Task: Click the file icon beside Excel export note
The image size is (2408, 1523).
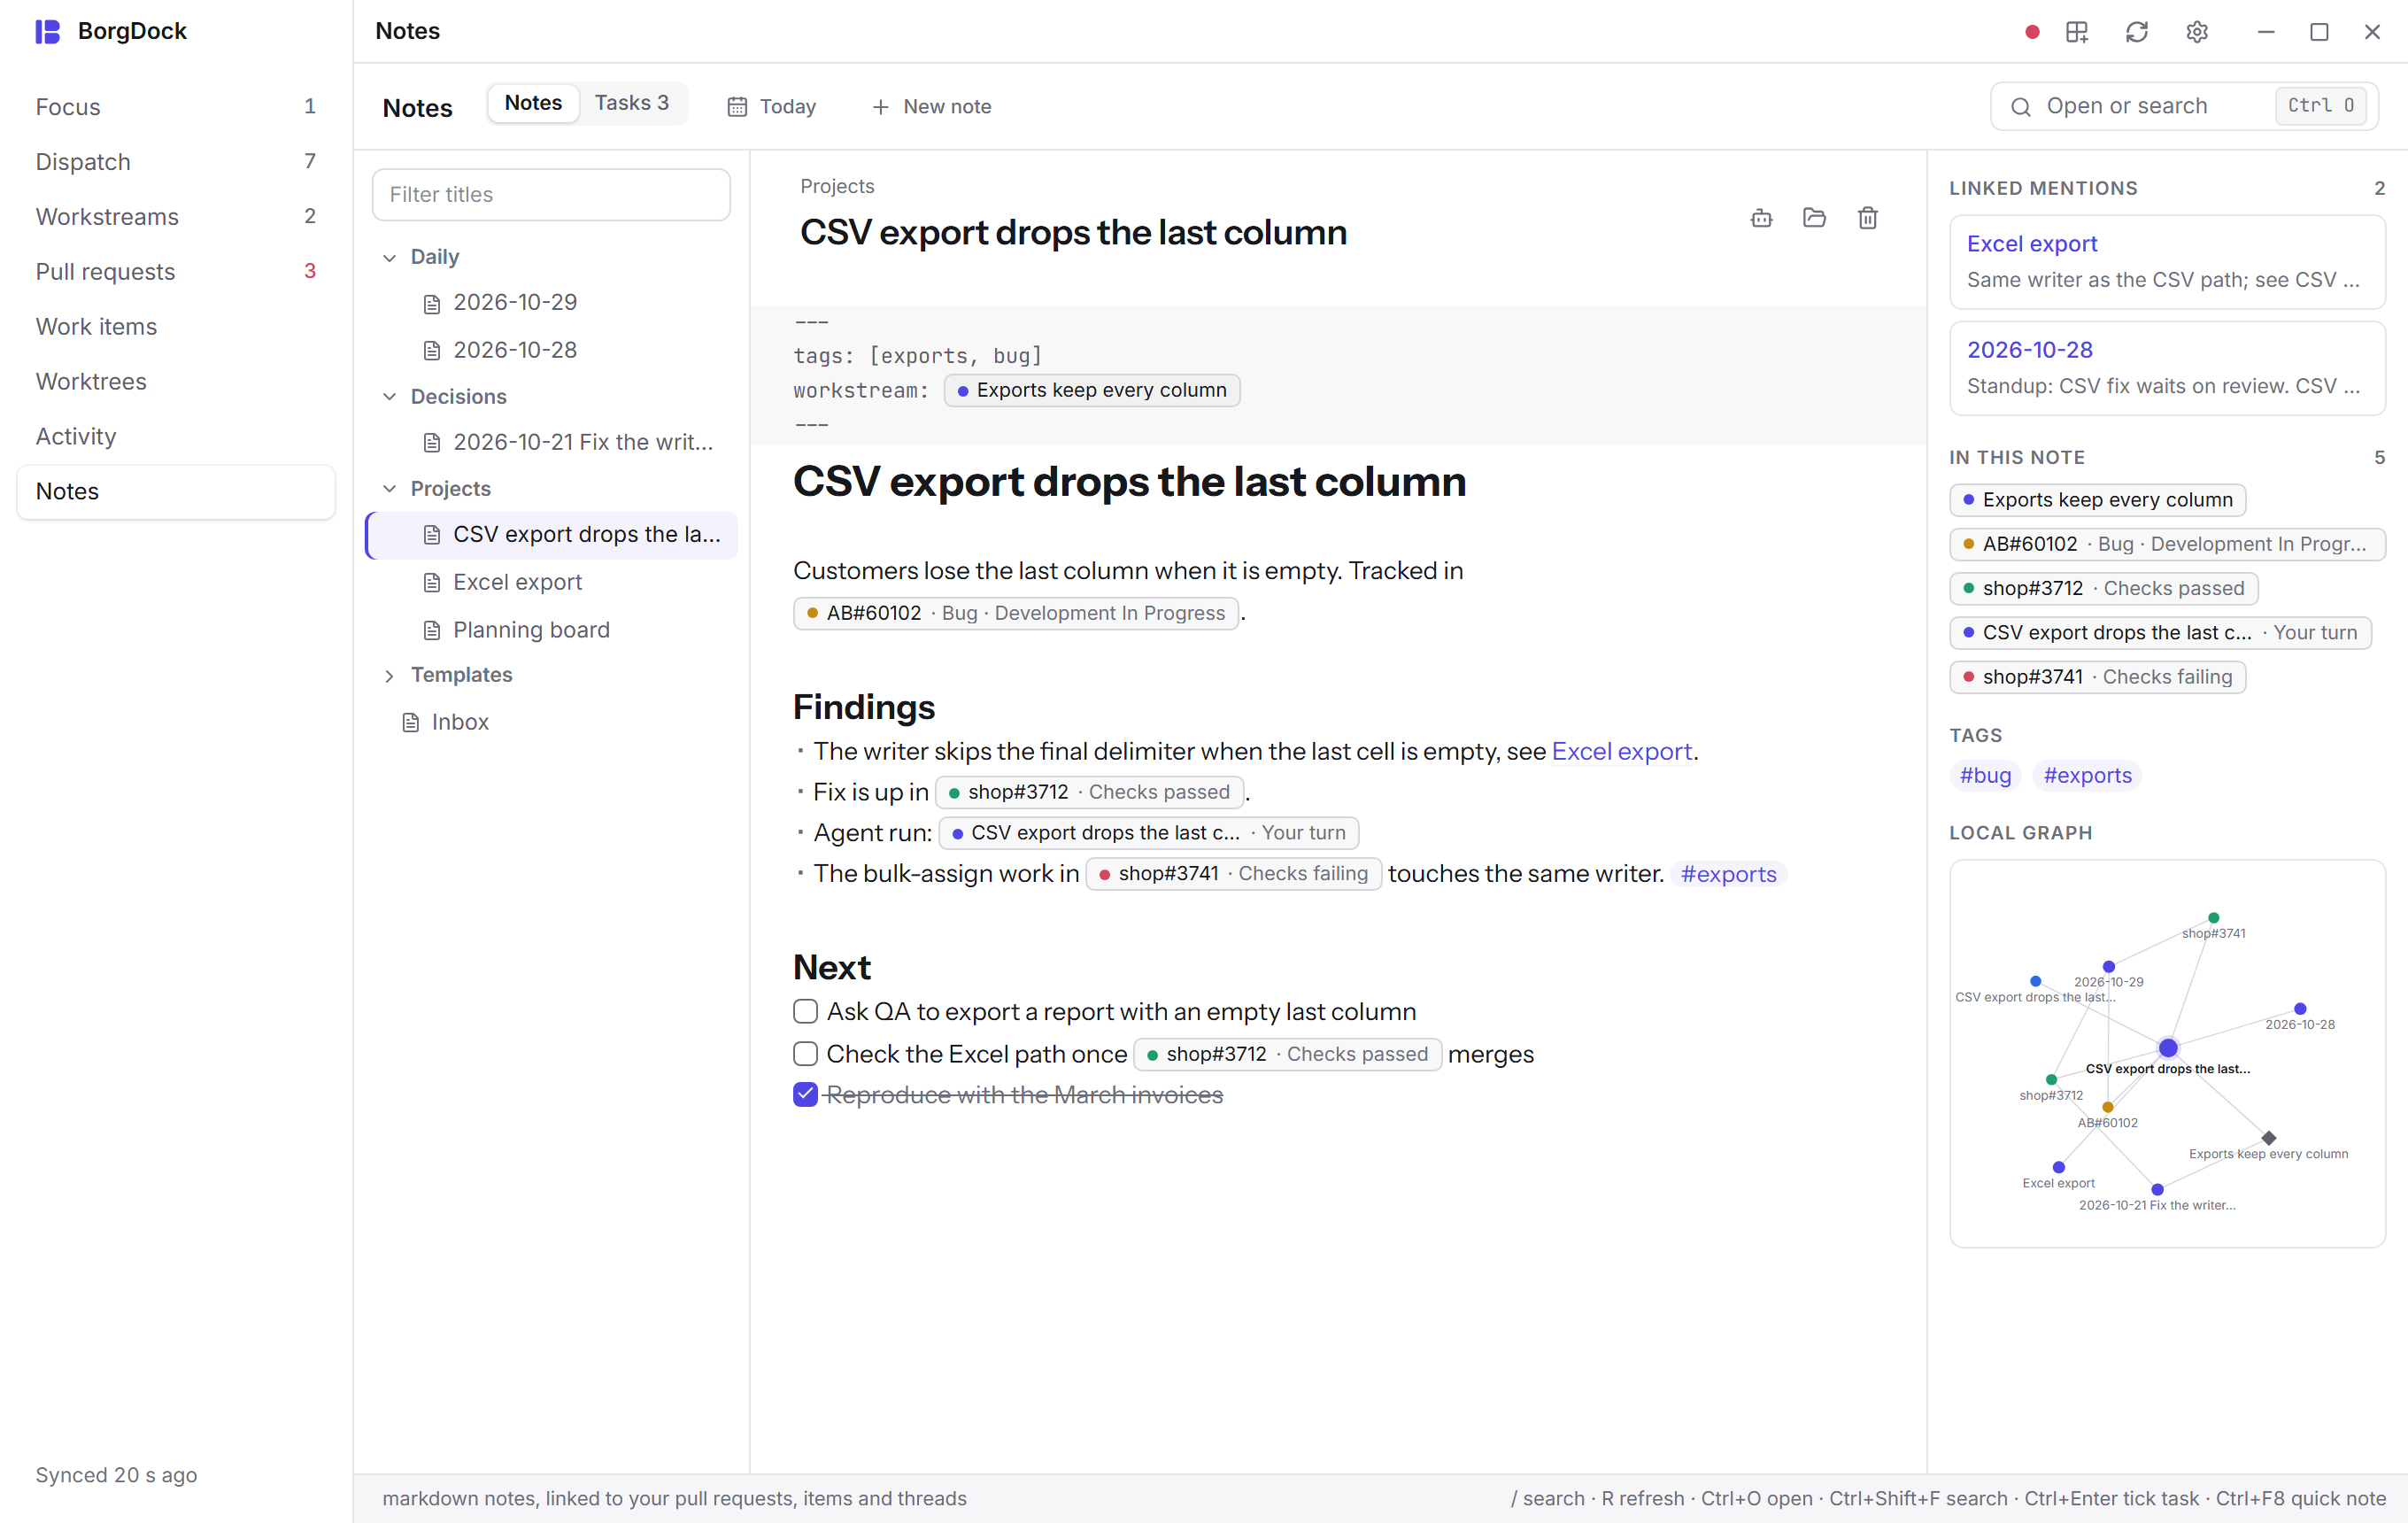Action: tap(432, 582)
